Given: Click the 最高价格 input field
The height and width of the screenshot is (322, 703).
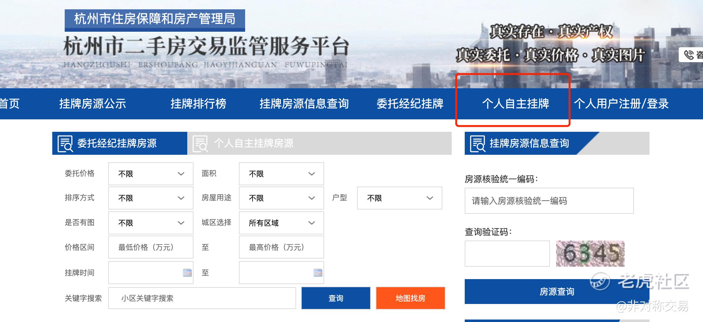Looking at the screenshot, I should coord(282,247).
